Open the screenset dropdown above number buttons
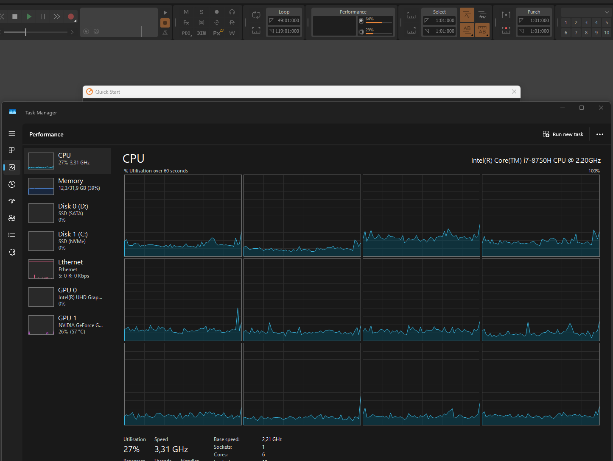This screenshot has width=613, height=461. click(586, 12)
